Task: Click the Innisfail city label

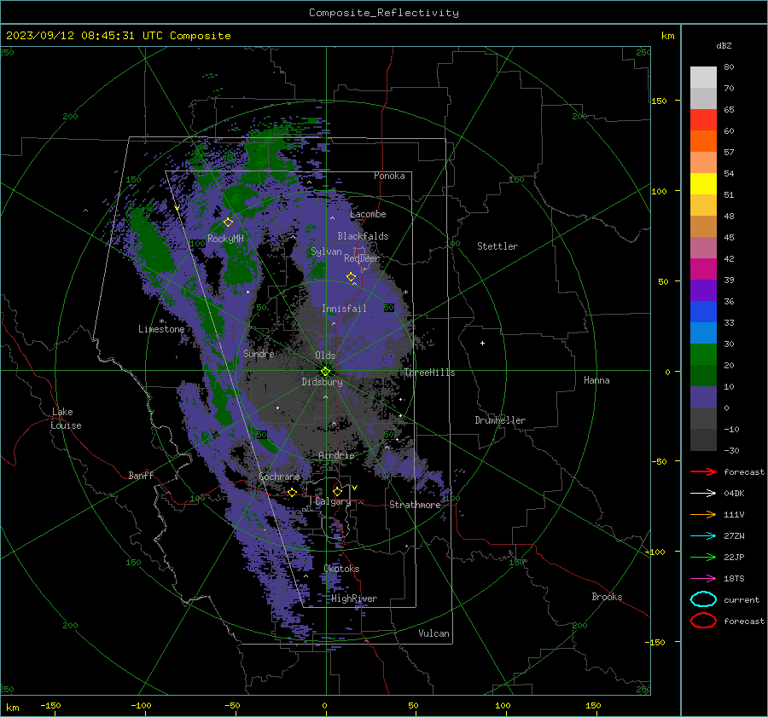Action: click(344, 309)
